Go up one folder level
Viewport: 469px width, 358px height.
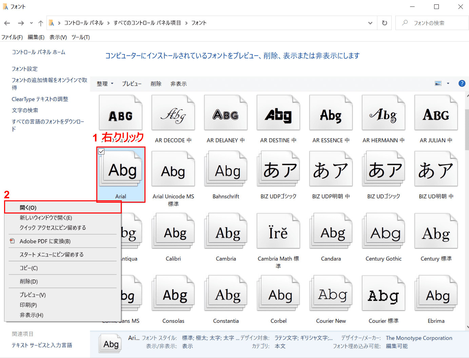pos(41,23)
